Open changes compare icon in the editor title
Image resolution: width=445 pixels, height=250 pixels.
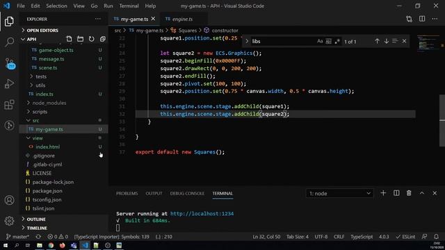409,19
